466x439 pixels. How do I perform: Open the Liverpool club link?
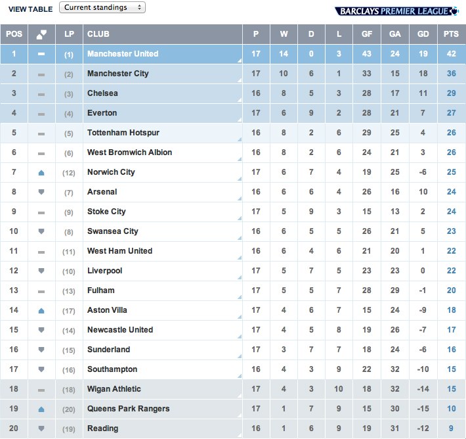(x=104, y=271)
